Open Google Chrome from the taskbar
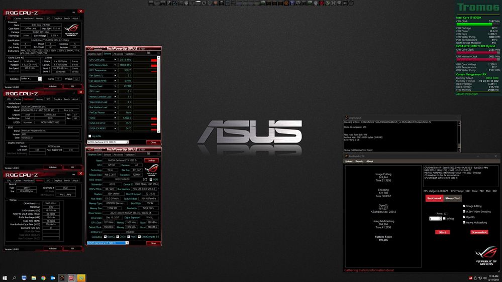 (x=43, y=278)
